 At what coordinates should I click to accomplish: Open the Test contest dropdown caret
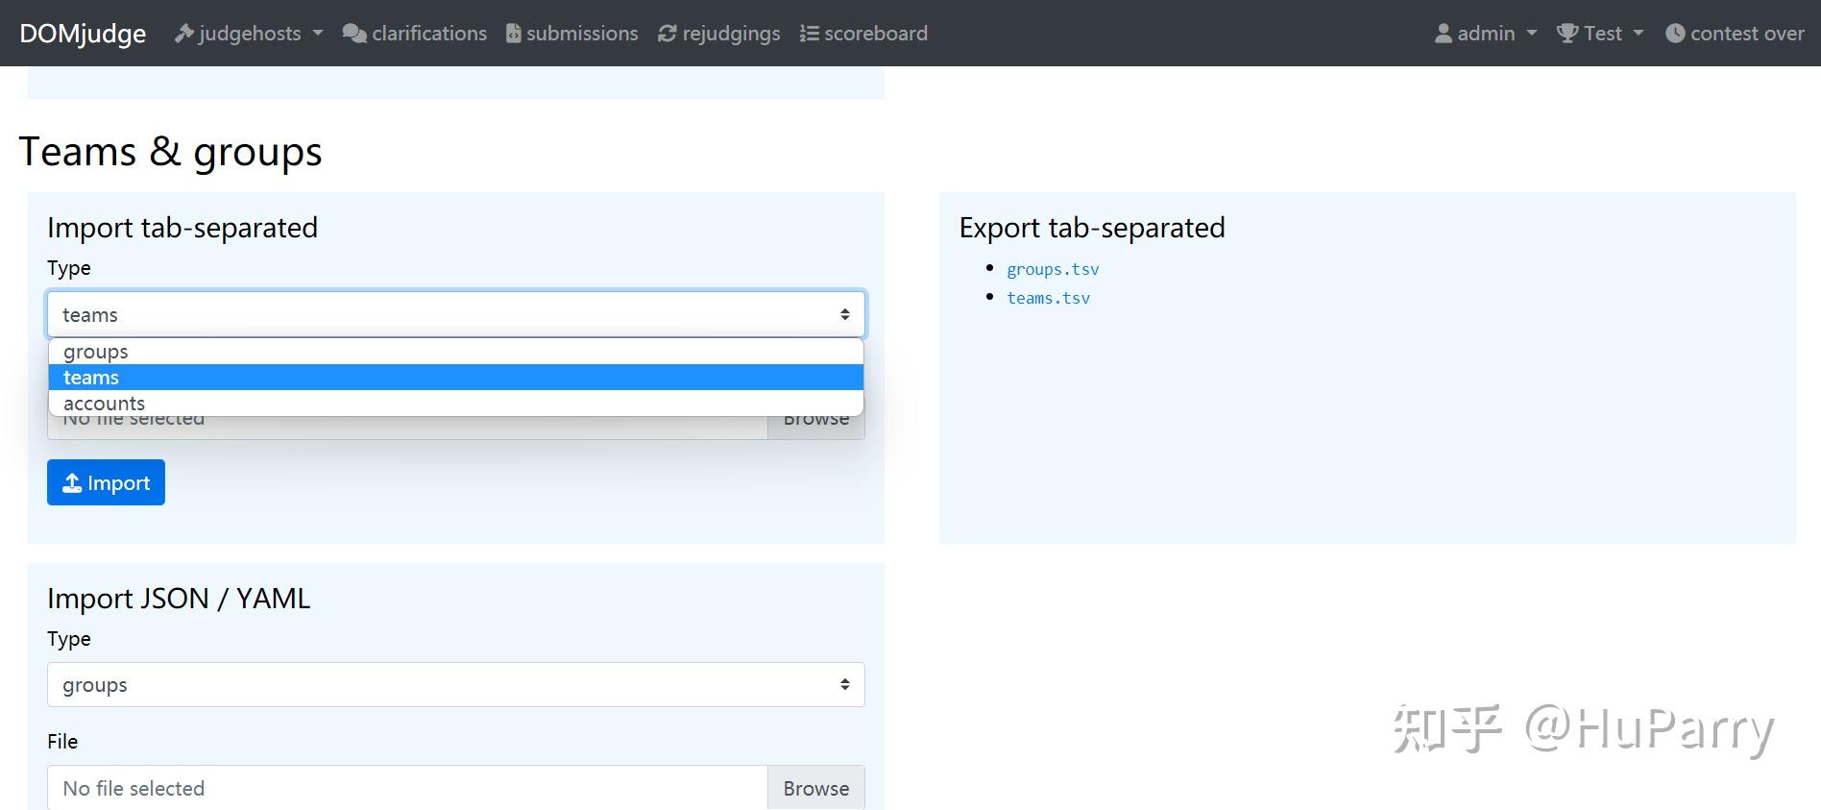tap(1639, 34)
